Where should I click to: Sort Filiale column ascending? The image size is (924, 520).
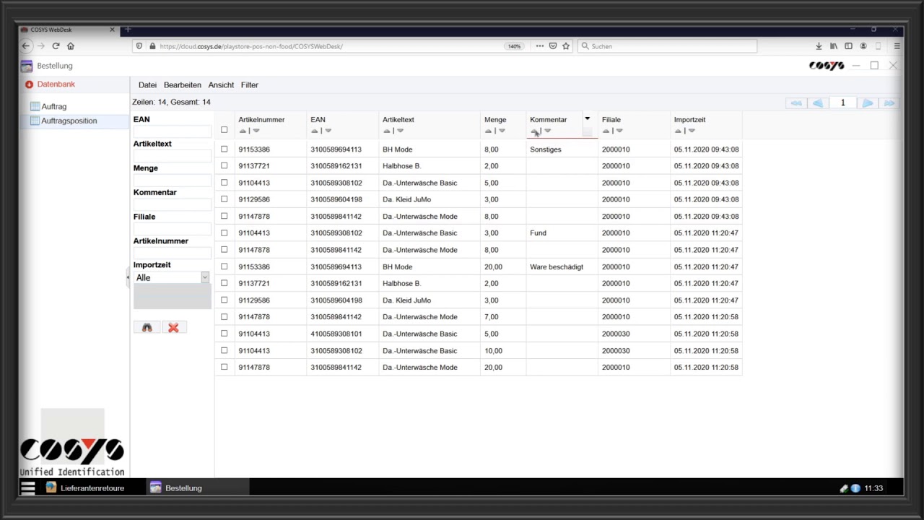606,131
